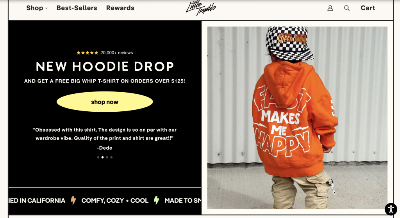Open the 20,000+ reviews link
Screen dimensions: 400x218
click(x=116, y=53)
